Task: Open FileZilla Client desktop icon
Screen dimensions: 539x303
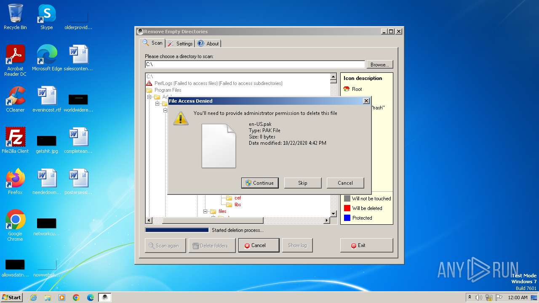Action: pyautogui.click(x=15, y=141)
